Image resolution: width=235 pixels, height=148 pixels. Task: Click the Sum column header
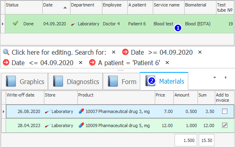[x=206, y=97]
